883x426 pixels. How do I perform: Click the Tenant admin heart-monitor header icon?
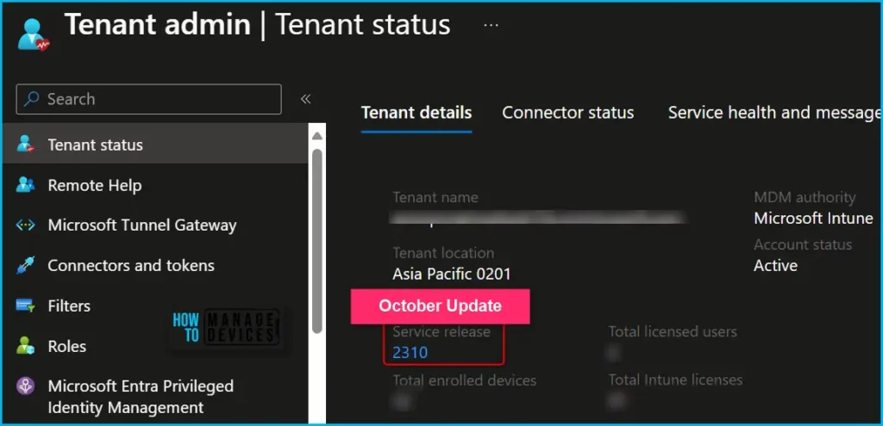(34, 34)
